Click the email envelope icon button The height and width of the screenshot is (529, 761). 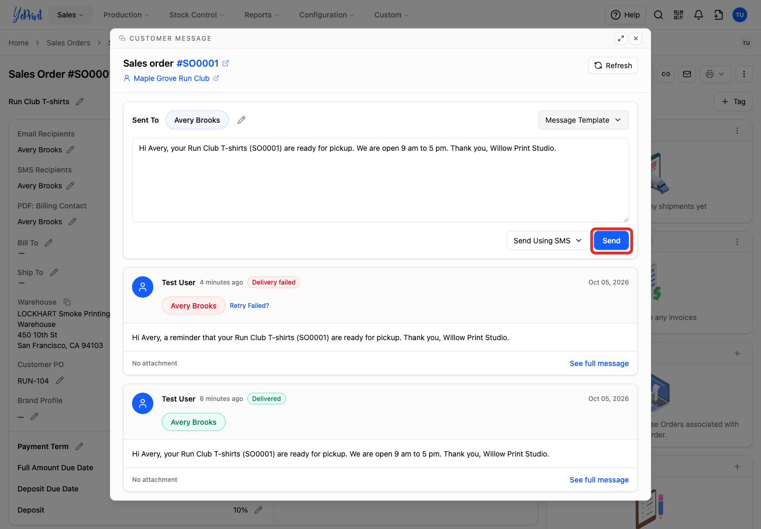[687, 74]
